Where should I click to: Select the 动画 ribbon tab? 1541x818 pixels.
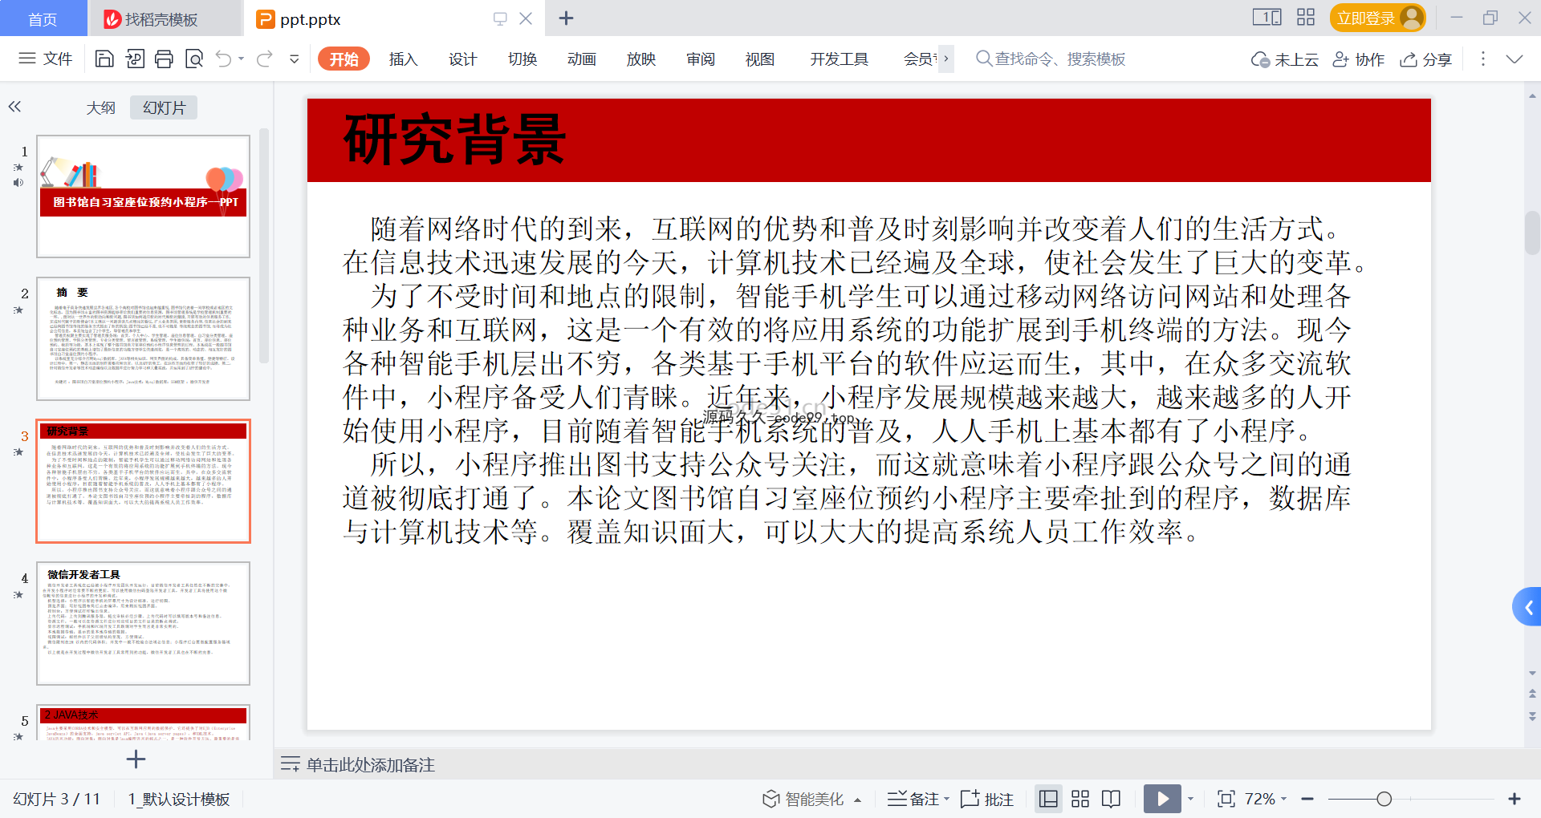[581, 59]
